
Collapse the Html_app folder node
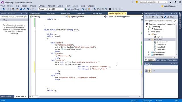pos(149,39)
